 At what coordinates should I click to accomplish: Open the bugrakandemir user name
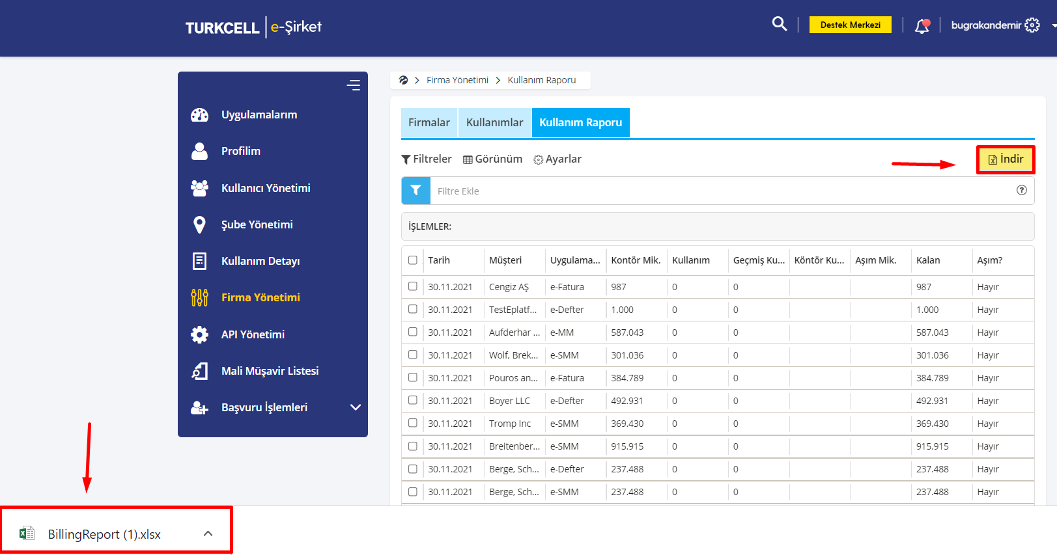tap(986, 25)
